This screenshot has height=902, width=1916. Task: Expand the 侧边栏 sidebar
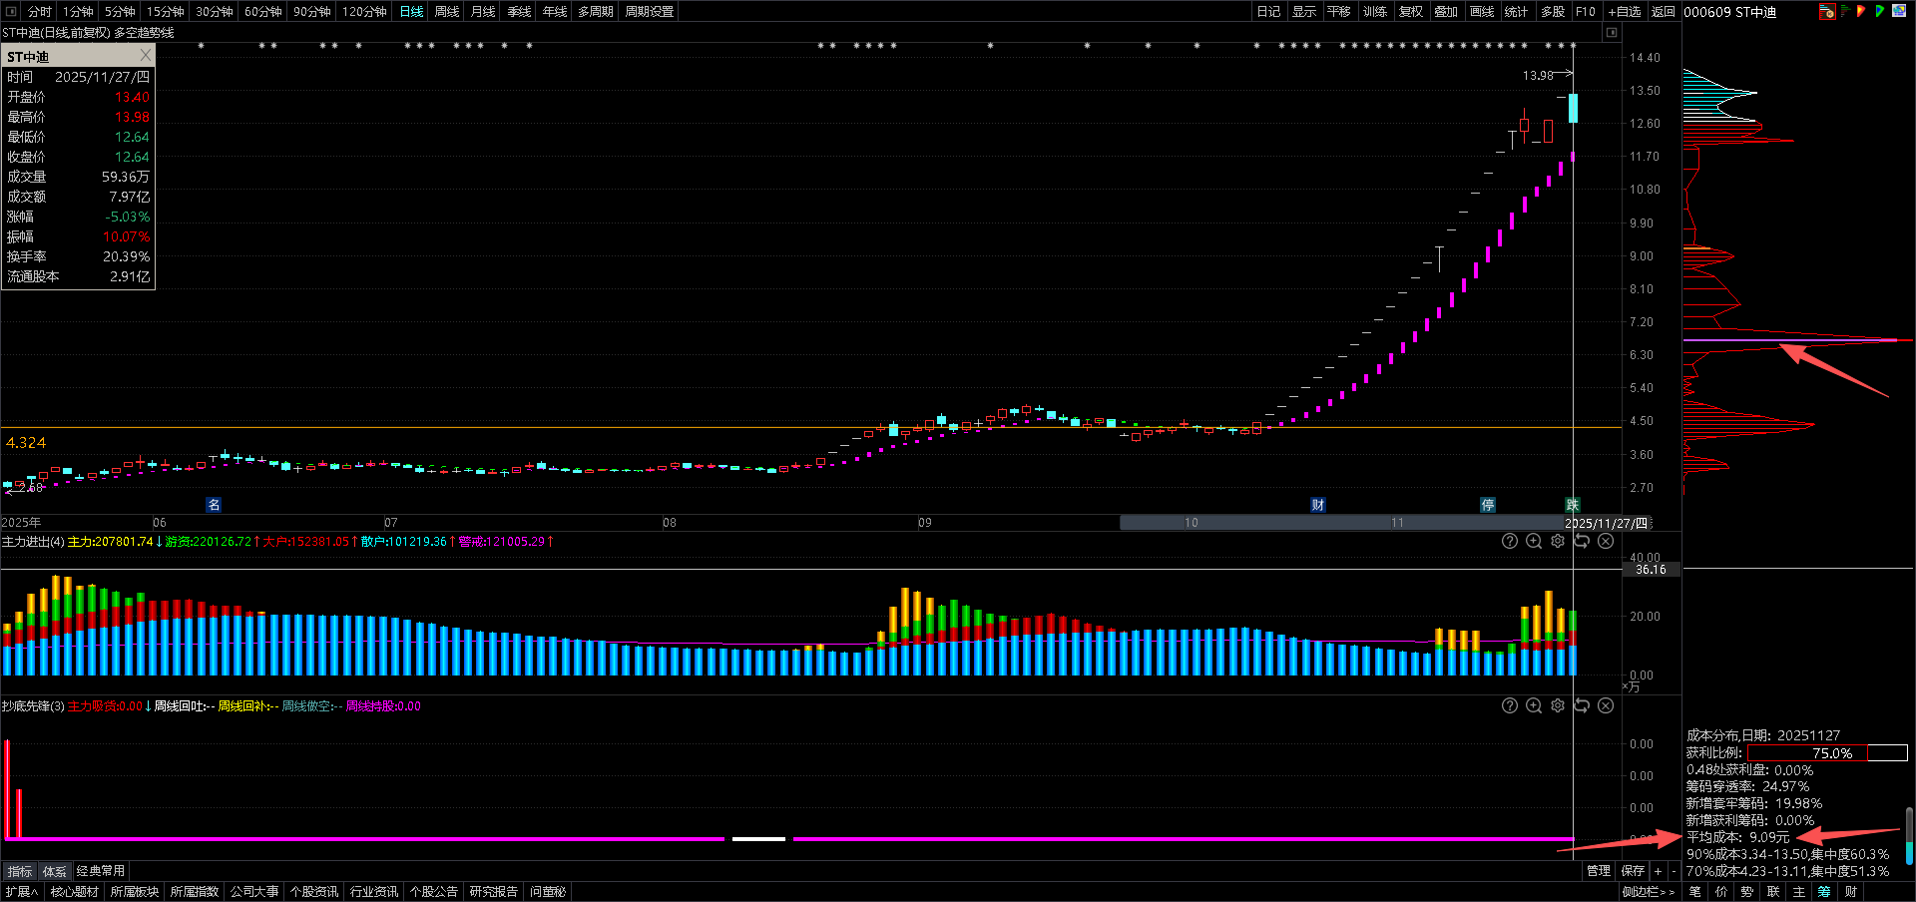1648,892
